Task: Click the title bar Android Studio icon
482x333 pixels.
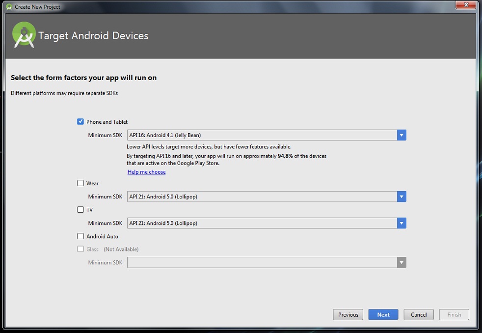Action: (x=9, y=7)
